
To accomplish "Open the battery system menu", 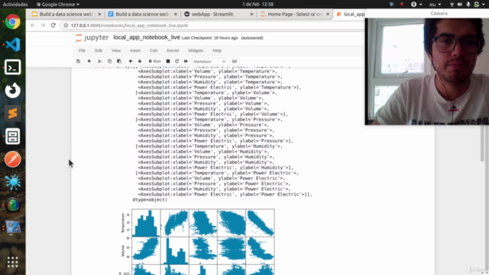I will [479, 5].
